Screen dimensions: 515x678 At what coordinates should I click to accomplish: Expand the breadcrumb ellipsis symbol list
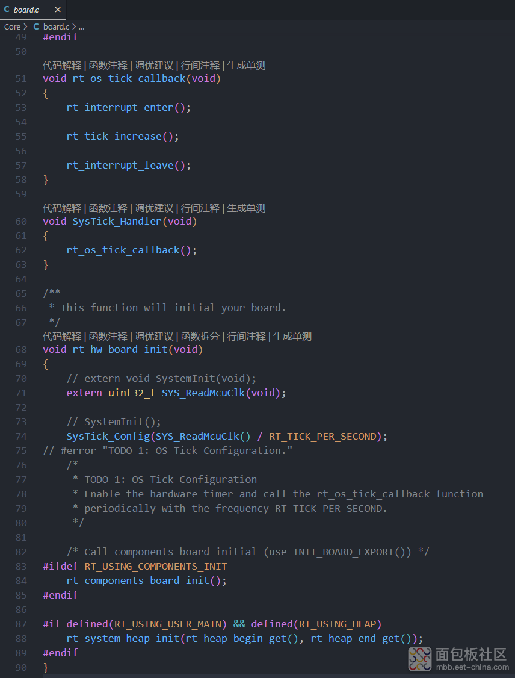[82, 27]
